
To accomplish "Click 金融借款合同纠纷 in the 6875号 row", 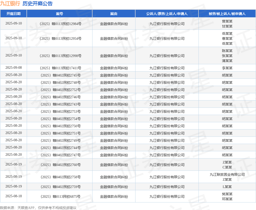I will [x=114, y=196].
